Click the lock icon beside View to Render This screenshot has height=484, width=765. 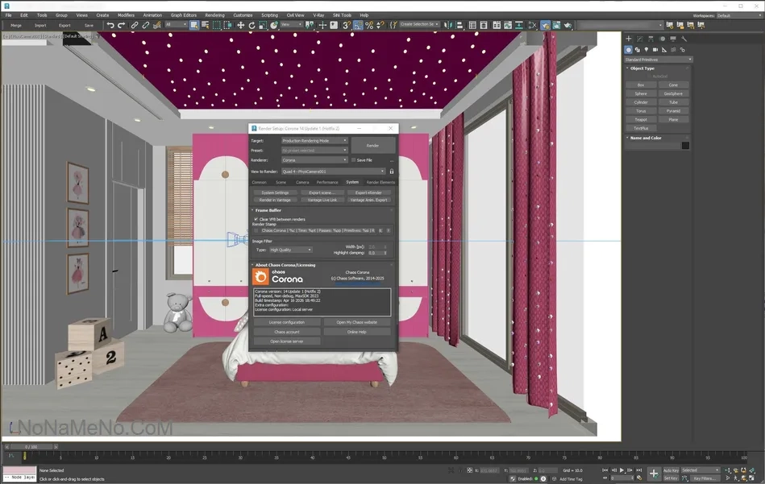tap(392, 171)
